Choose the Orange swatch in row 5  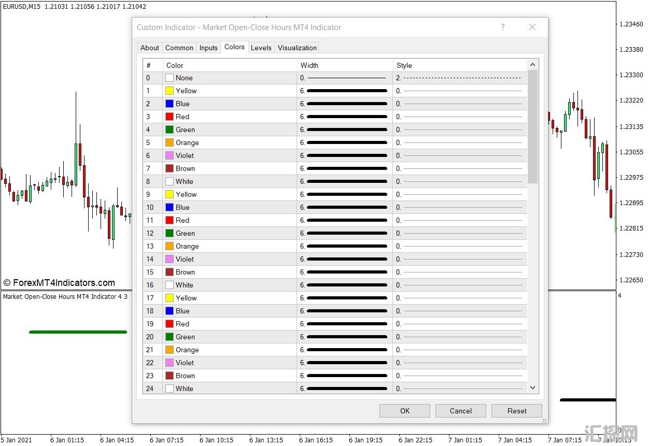click(x=170, y=142)
